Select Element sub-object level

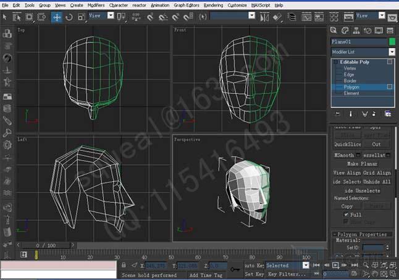pyautogui.click(x=351, y=93)
